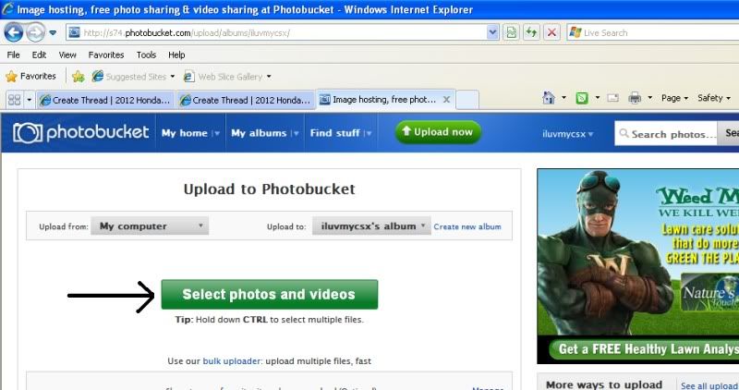The width and height of the screenshot is (739, 390).
Task: Click the See all upload link
Action: click(x=709, y=385)
